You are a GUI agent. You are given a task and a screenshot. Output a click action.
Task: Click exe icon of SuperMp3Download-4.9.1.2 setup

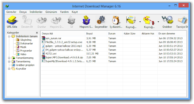43,61
